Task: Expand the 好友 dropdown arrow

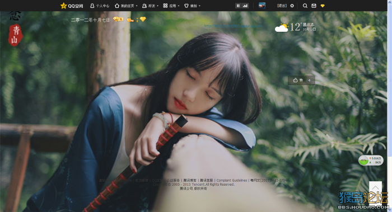Action: coord(158,6)
